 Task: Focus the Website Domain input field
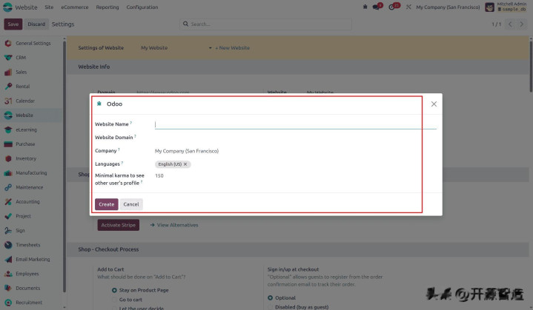click(295, 138)
